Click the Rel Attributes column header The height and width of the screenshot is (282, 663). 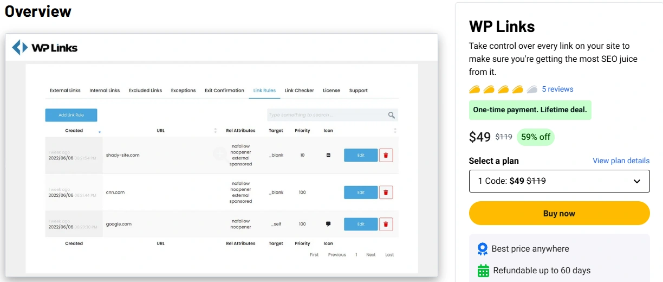coord(240,131)
